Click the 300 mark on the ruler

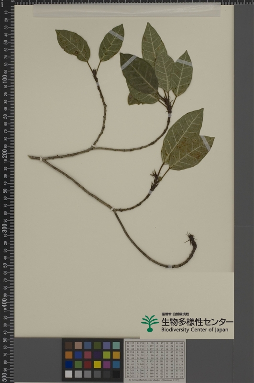[x=5, y=227]
